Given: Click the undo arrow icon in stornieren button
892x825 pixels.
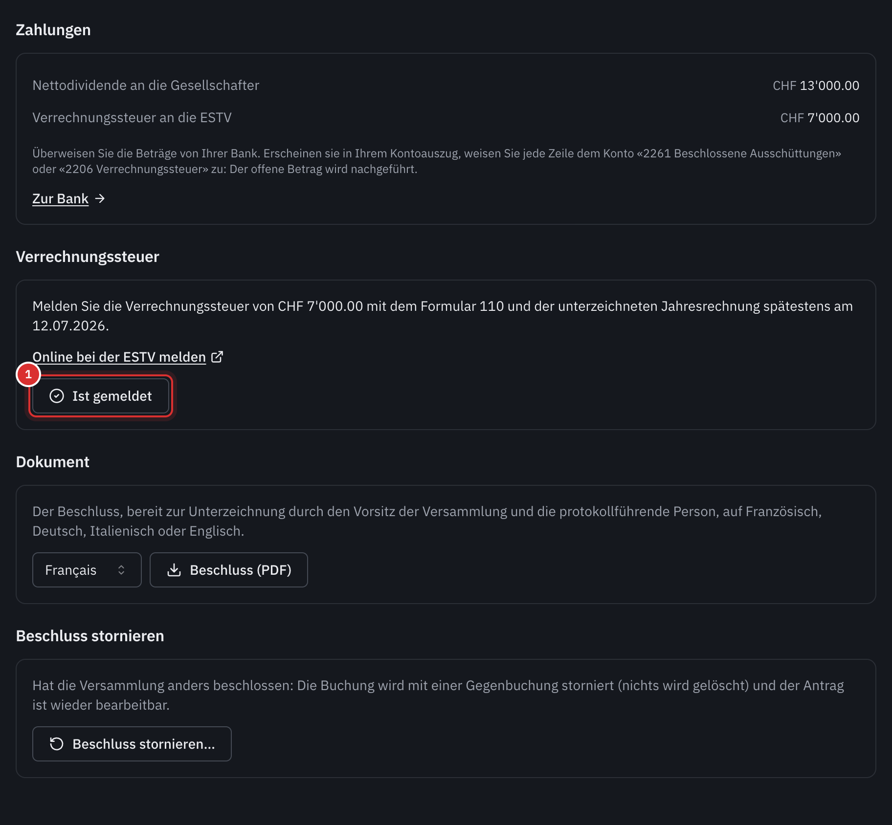Looking at the screenshot, I should 57,744.
